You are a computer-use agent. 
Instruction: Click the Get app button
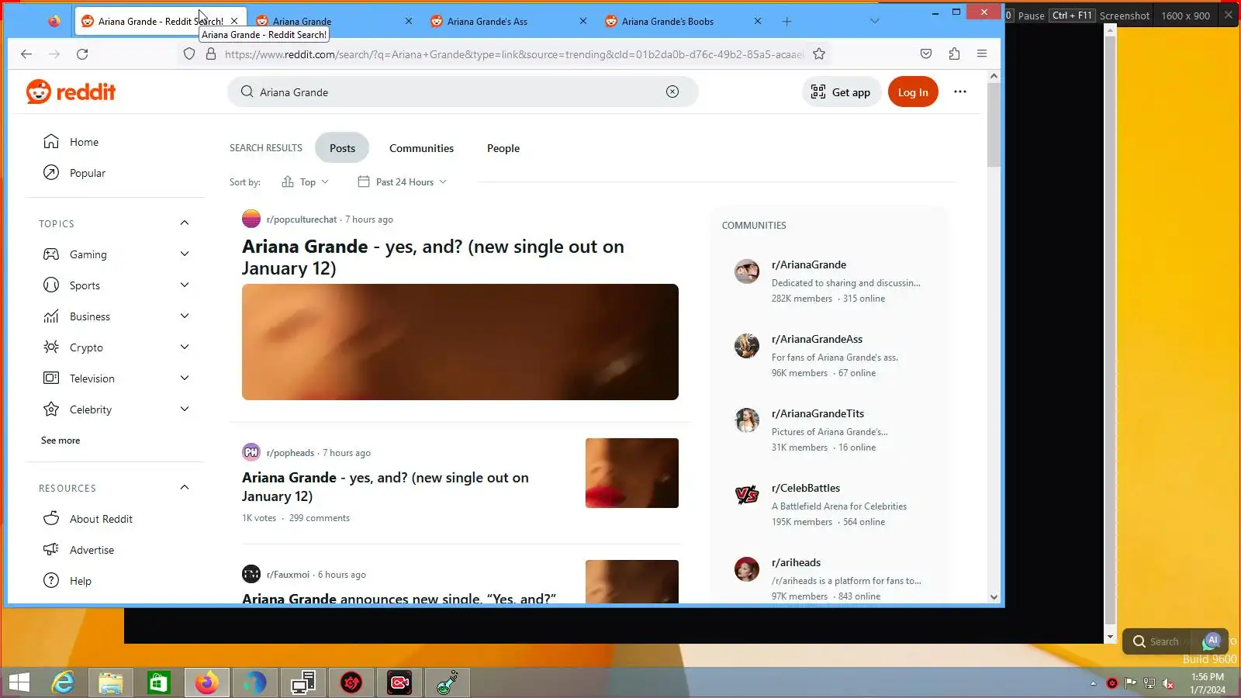841,92
